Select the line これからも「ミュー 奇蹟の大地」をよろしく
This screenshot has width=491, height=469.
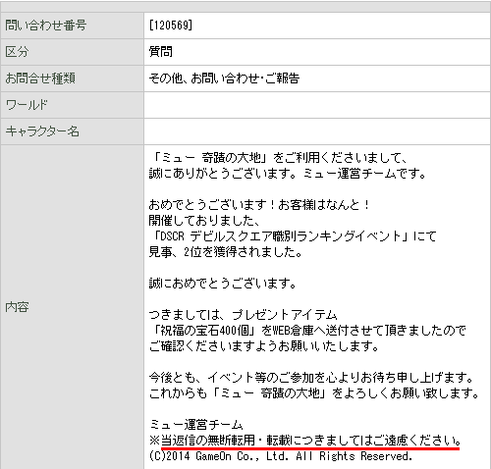(x=315, y=393)
